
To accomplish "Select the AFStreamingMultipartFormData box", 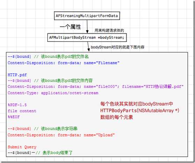I will pos(87,16).
